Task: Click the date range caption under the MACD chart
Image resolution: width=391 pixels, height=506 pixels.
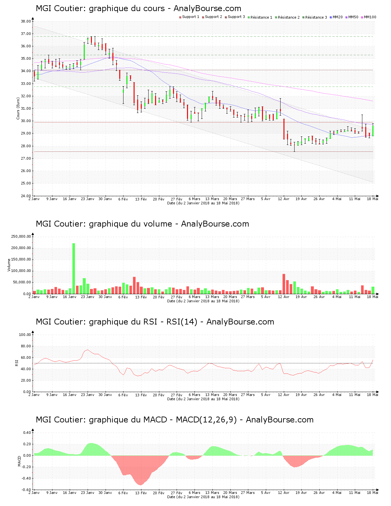Action: coord(203,497)
